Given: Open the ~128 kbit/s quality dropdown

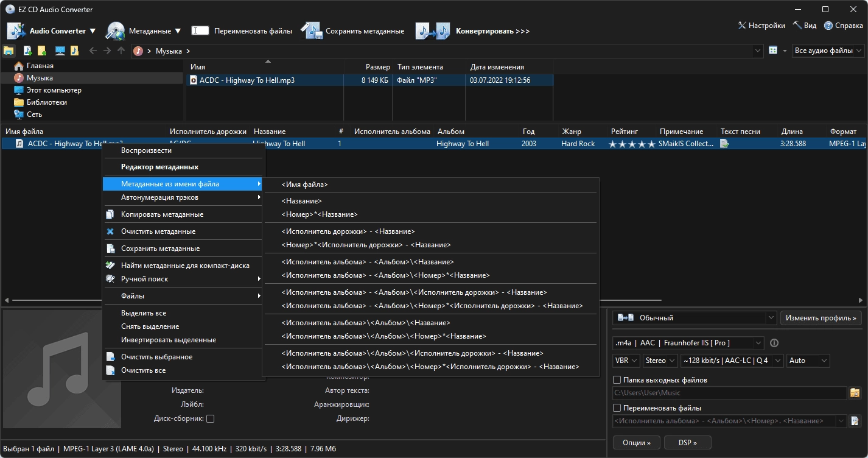Looking at the screenshot, I should pos(732,361).
